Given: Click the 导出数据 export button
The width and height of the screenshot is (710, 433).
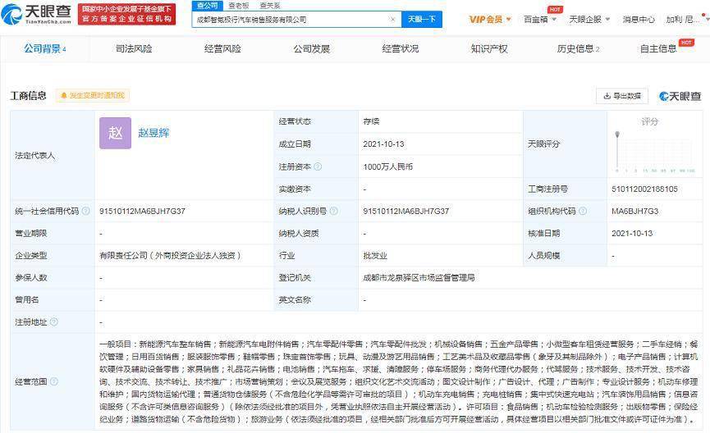Looking at the screenshot, I should (621, 96).
